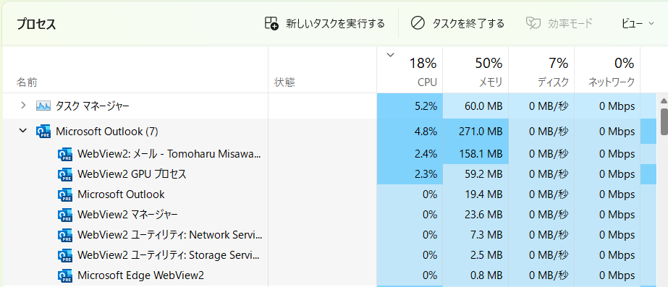Sort processes by the メモリ column
Viewport: 668px width, 287px height.
point(475,70)
